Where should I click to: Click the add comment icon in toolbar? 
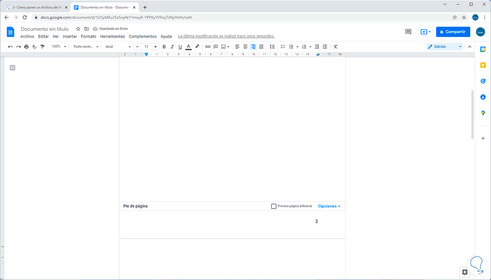pos(216,47)
